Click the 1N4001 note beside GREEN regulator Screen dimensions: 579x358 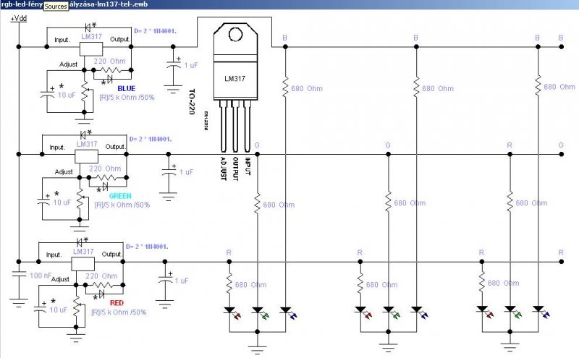pos(151,139)
